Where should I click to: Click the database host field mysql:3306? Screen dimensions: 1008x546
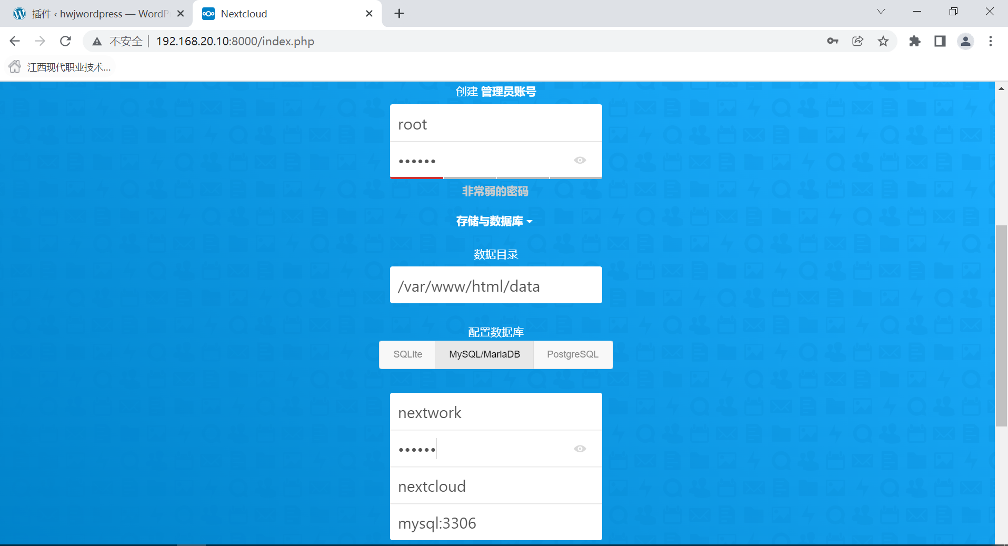(496, 522)
